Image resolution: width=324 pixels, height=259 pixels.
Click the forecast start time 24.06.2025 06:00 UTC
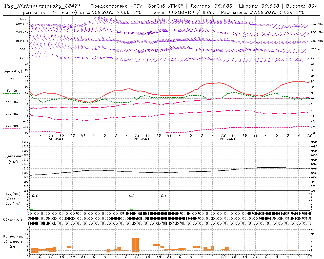pyautogui.click(x=114, y=12)
